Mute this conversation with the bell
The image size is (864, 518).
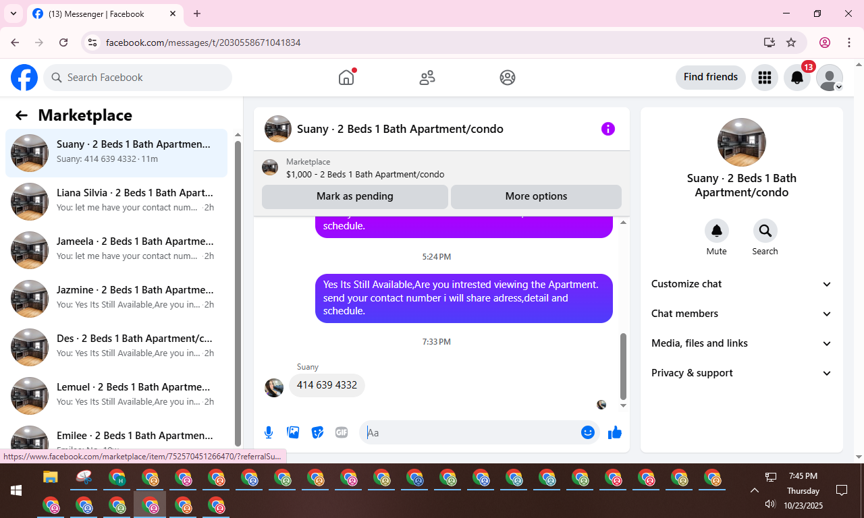click(717, 231)
